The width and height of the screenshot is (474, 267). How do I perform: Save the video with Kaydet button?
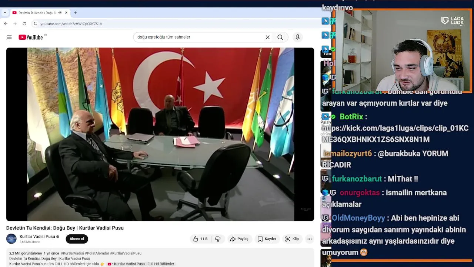[x=267, y=239]
